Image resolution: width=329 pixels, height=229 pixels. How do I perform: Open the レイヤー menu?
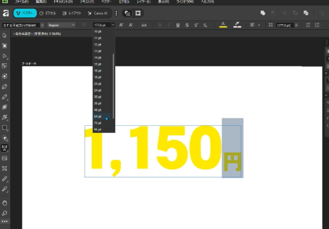click(x=144, y=2)
